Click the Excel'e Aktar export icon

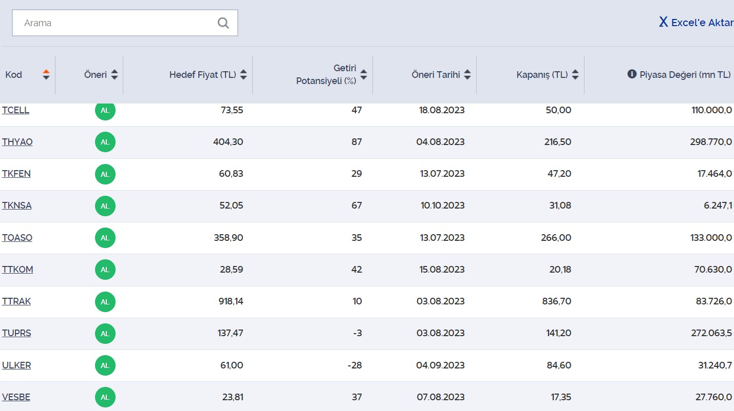(x=663, y=22)
